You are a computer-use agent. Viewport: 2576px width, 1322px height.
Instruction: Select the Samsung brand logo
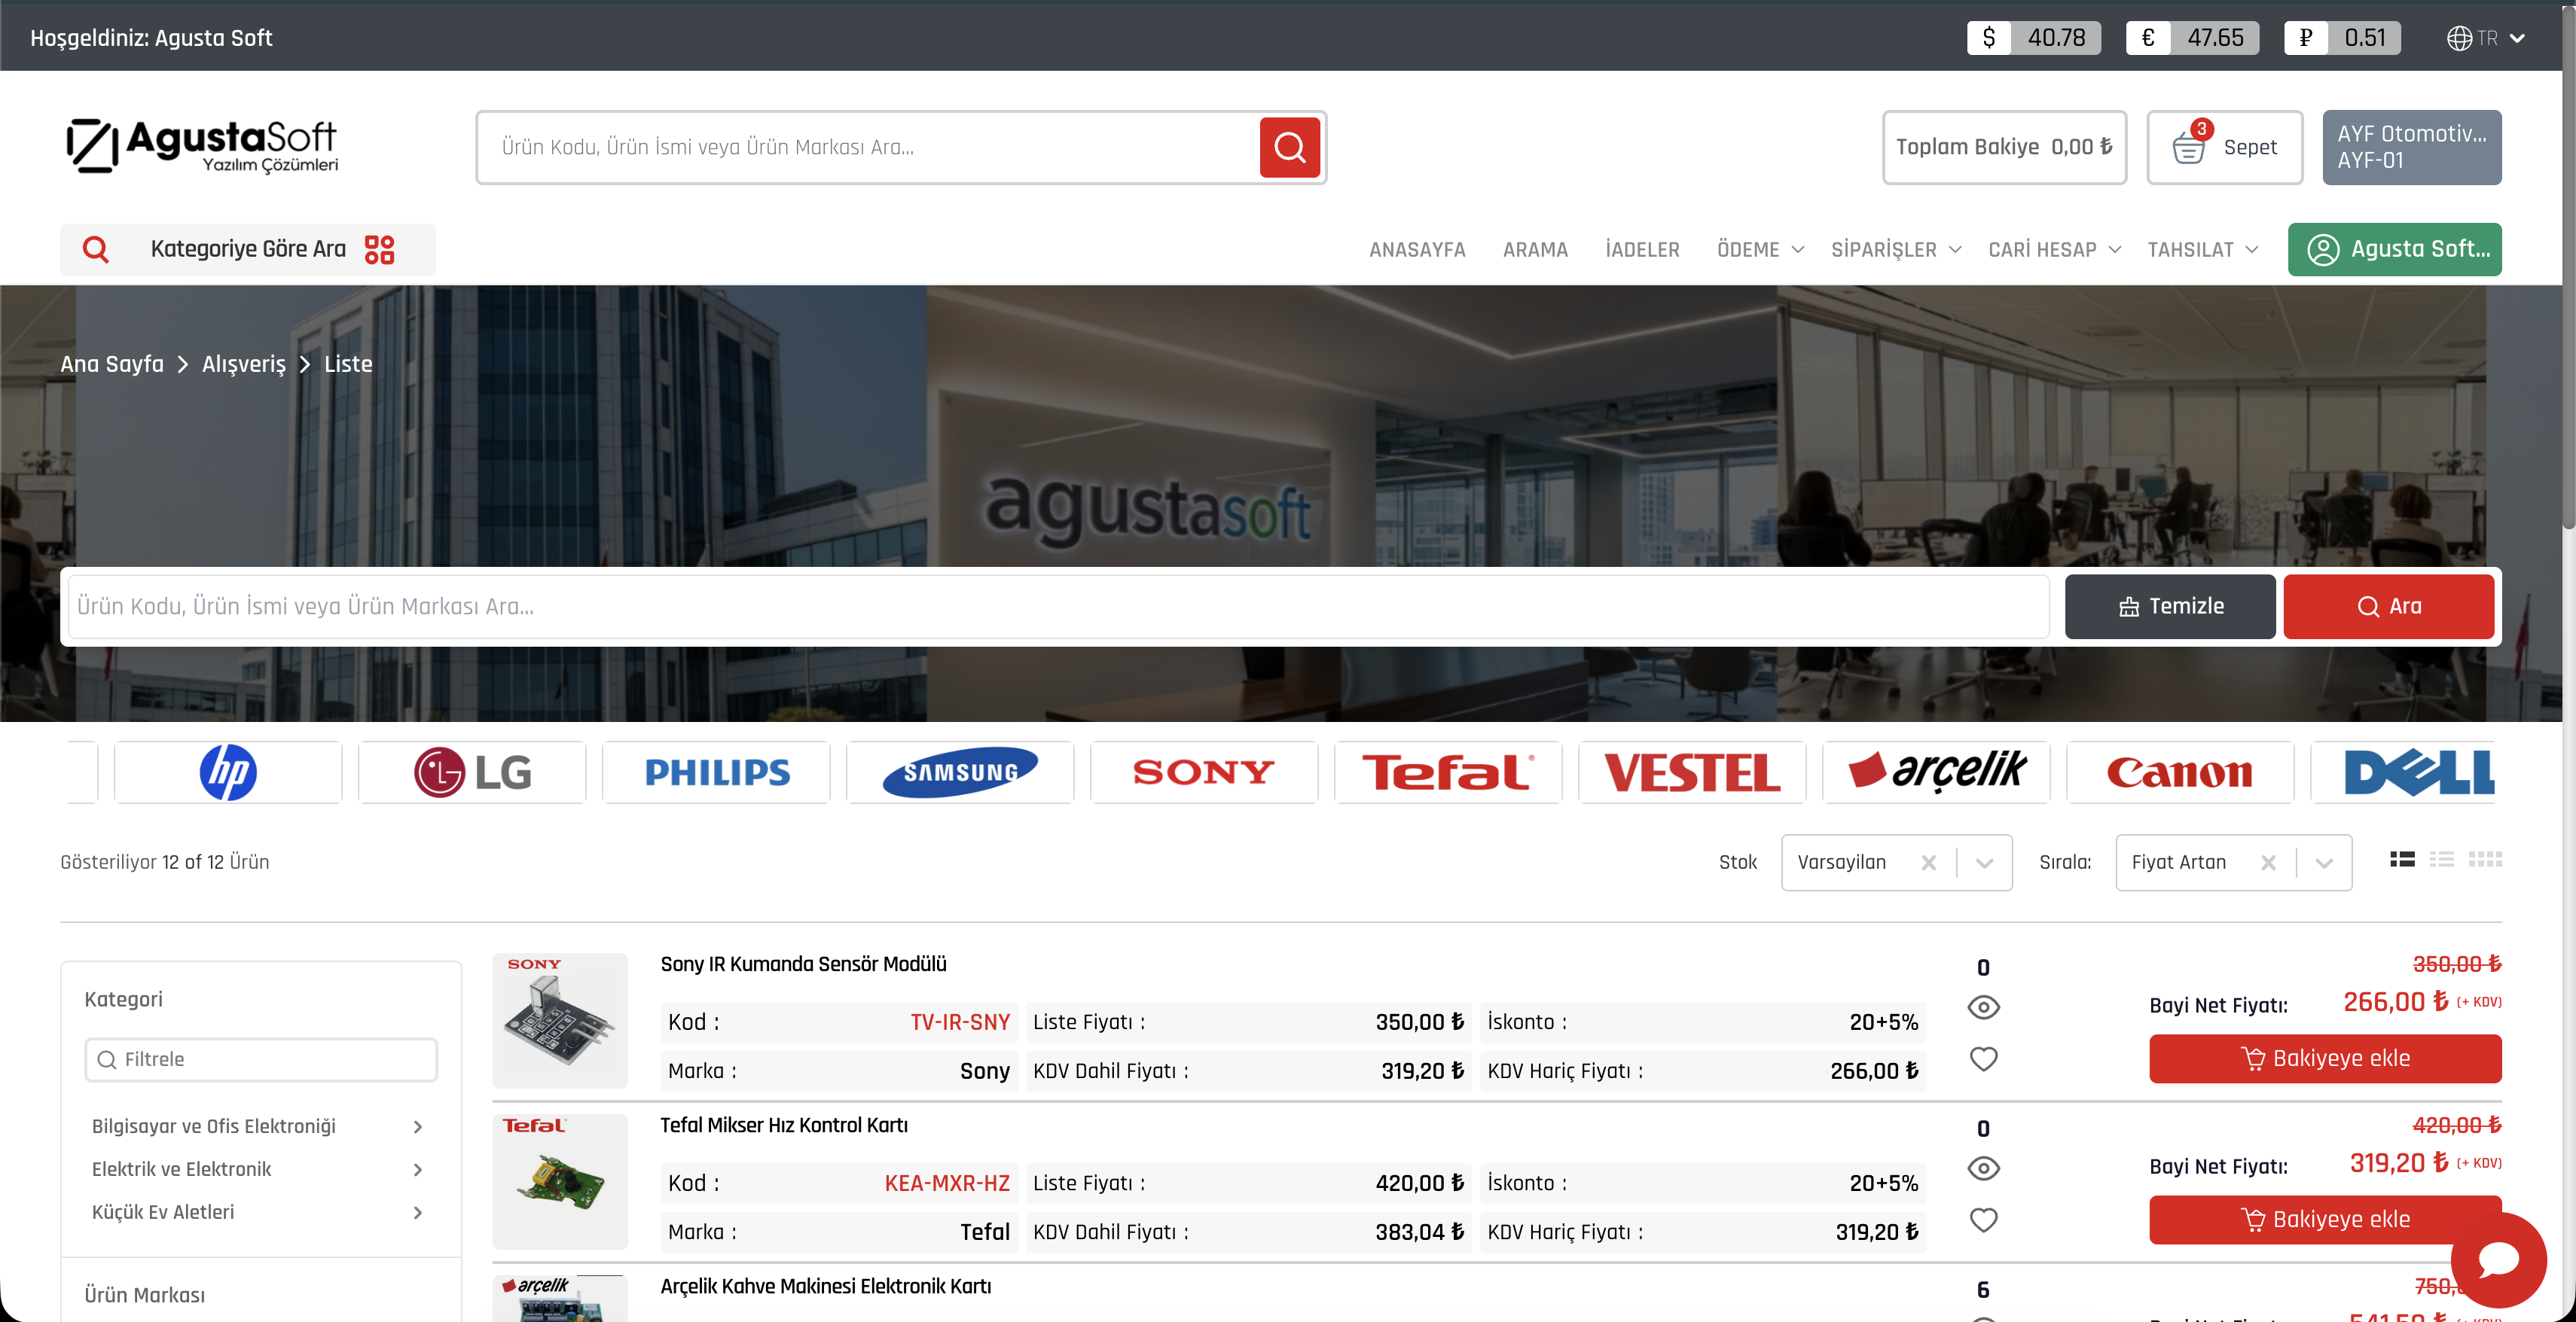coord(960,772)
